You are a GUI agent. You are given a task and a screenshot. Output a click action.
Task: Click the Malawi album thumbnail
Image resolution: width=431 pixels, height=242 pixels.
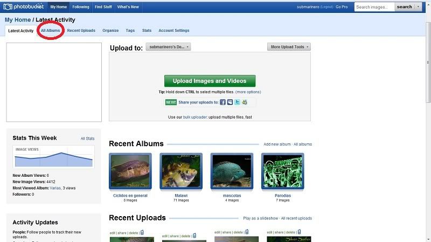pos(181,171)
